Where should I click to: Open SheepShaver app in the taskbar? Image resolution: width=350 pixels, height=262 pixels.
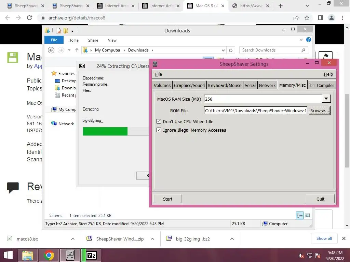(70, 255)
